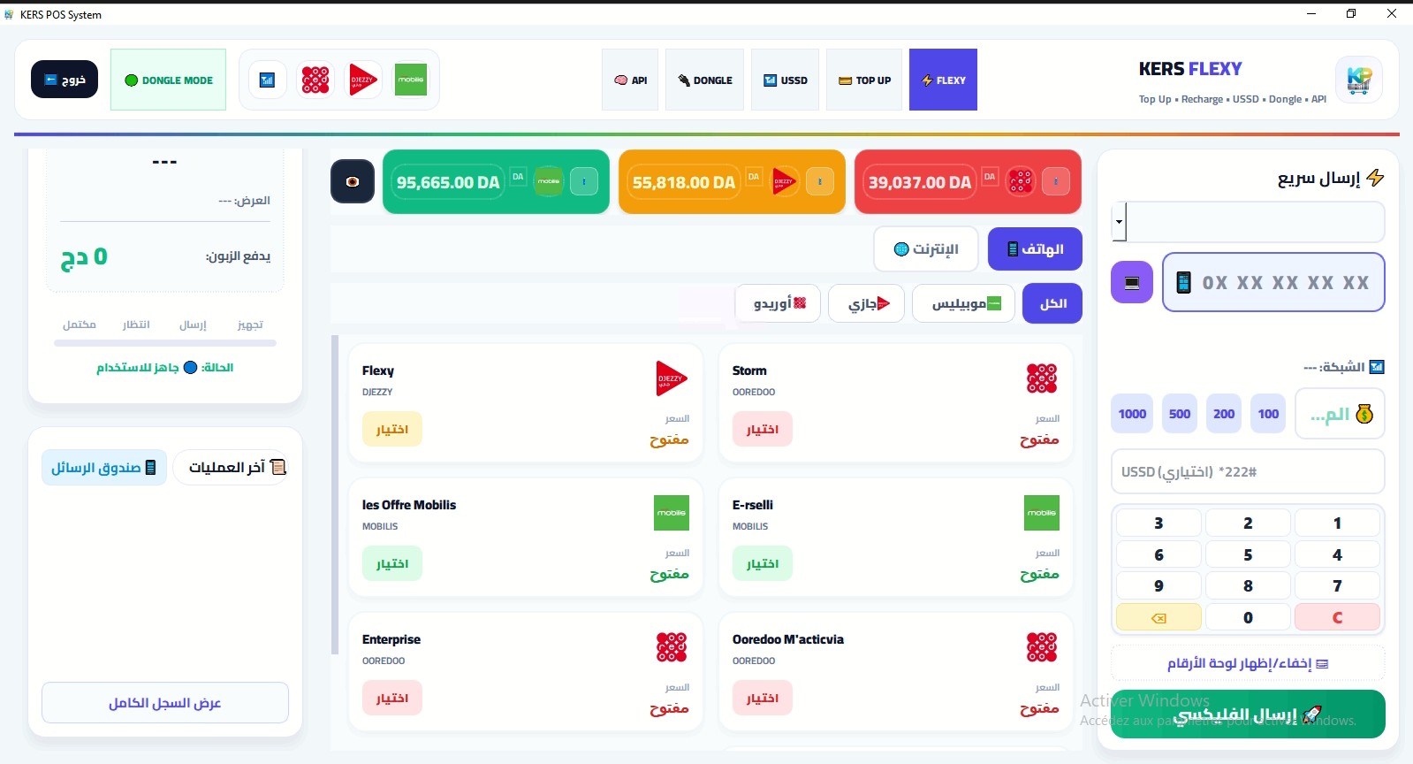Click the small button on the Mobilis balance card
Screen dimensions: 1413x764
pos(583,181)
